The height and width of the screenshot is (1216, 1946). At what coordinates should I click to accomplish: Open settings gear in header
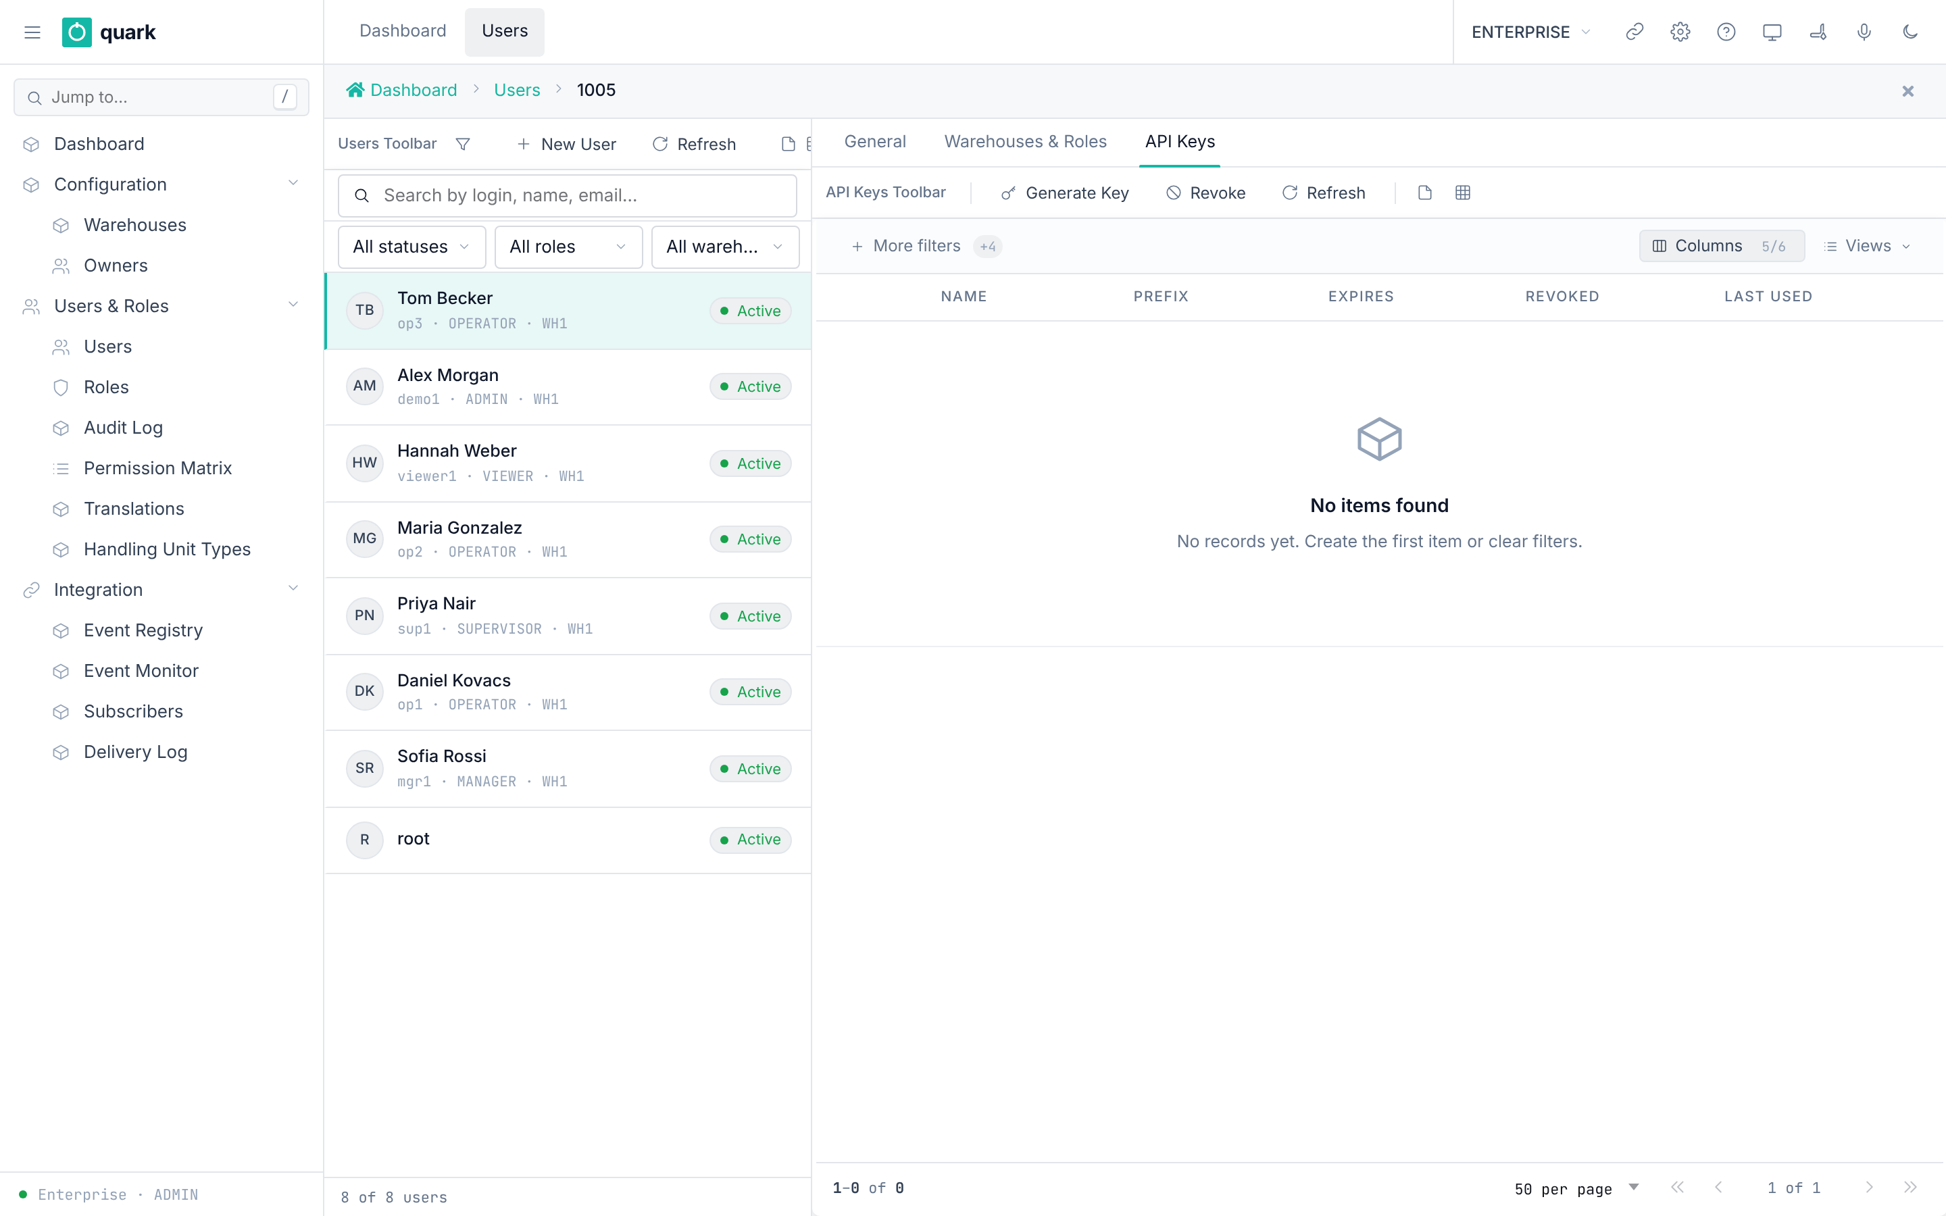1680,32
